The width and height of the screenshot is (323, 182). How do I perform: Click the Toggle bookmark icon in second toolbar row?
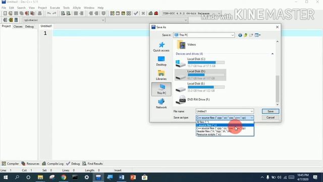11,20
